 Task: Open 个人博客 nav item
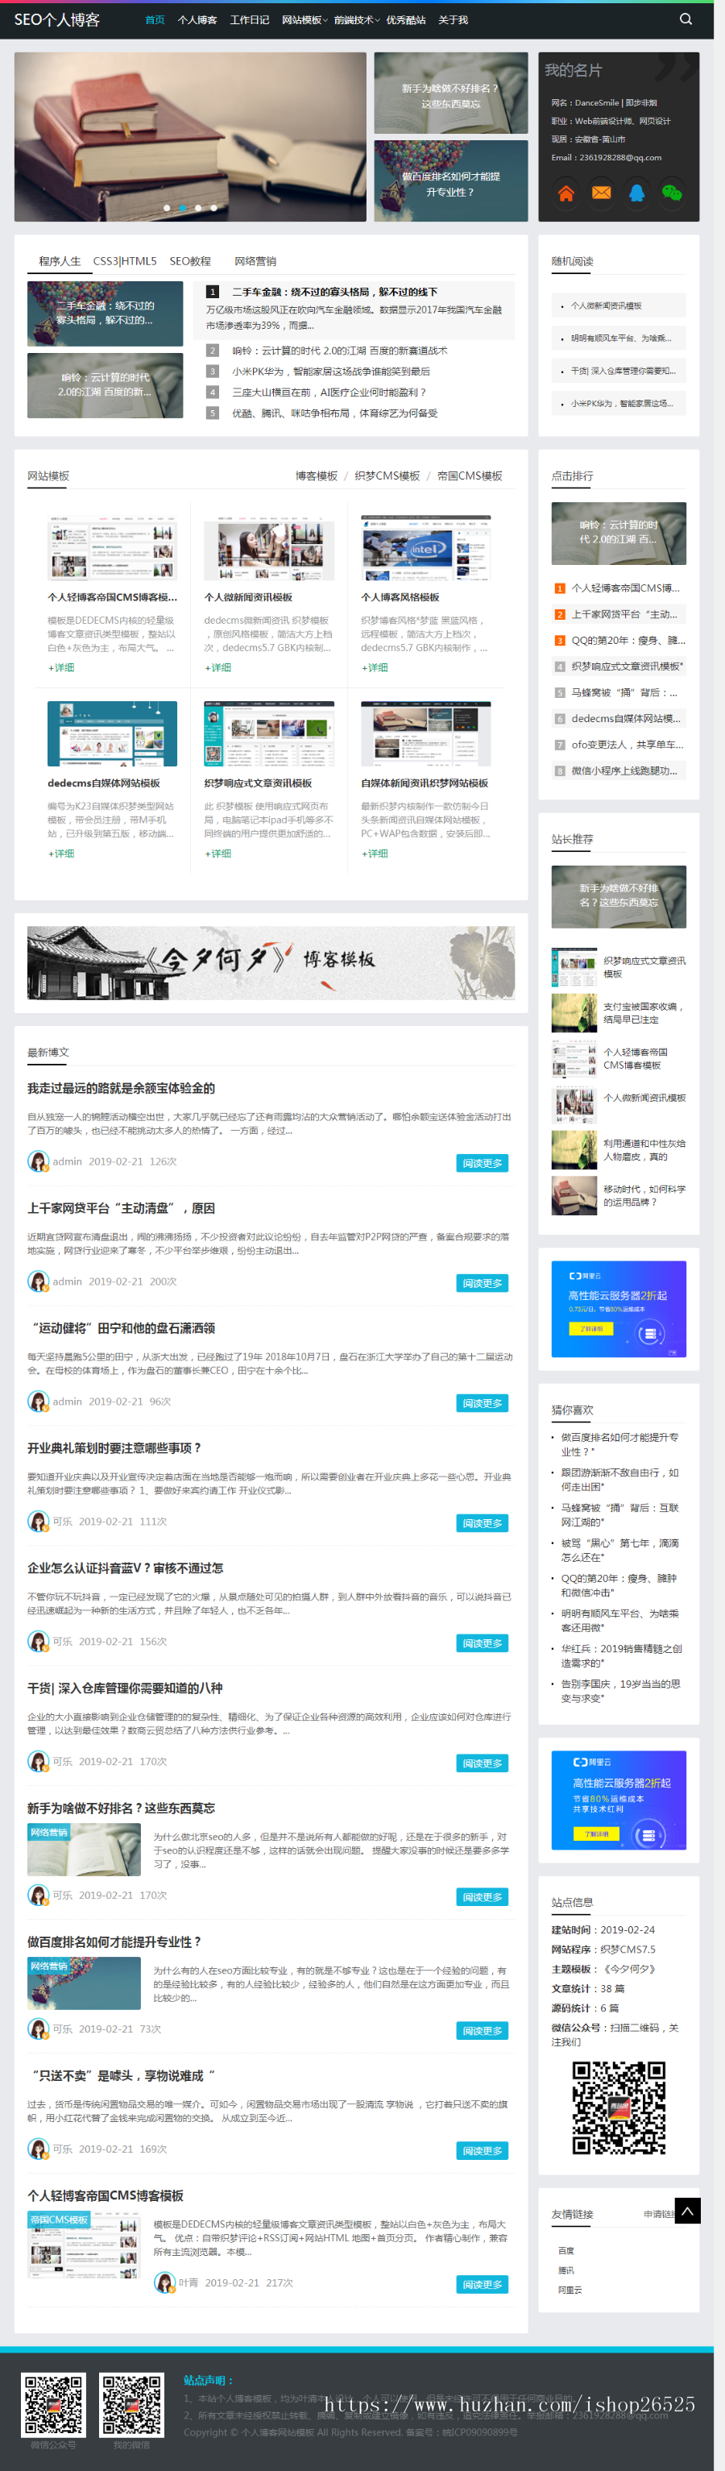pyautogui.click(x=197, y=20)
